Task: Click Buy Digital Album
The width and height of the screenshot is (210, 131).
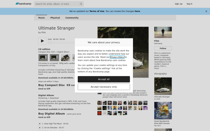Action: tap(51, 114)
